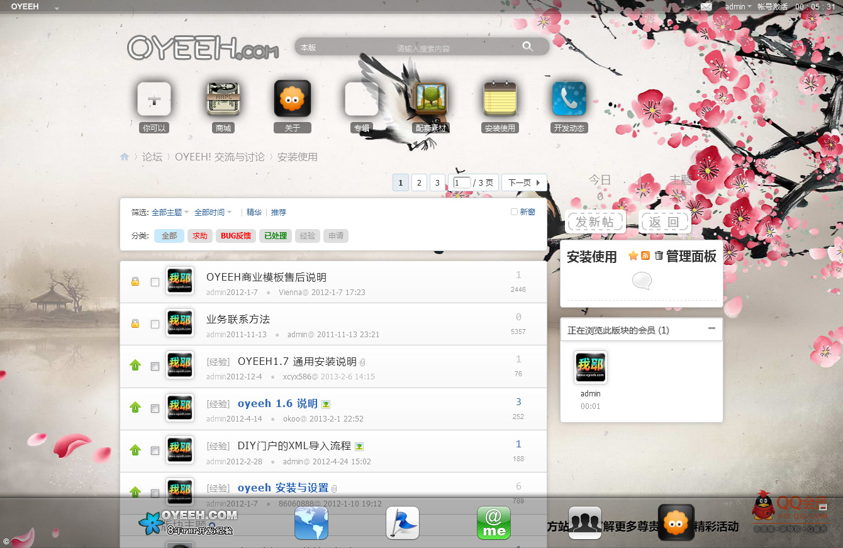The height and width of the screenshot is (548, 843).
Task: Open the blue flag icon in the dock
Action: pyautogui.click(x=403, y=523)
